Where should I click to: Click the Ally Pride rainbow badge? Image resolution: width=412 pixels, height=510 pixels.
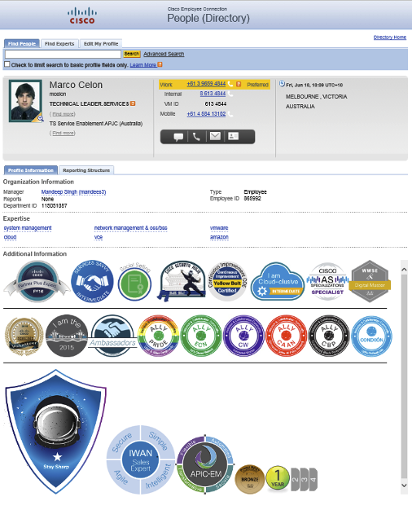pyautogui.click(x=158, y=336)
